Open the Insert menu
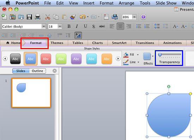194x140 pixels. tap(89, 3)
